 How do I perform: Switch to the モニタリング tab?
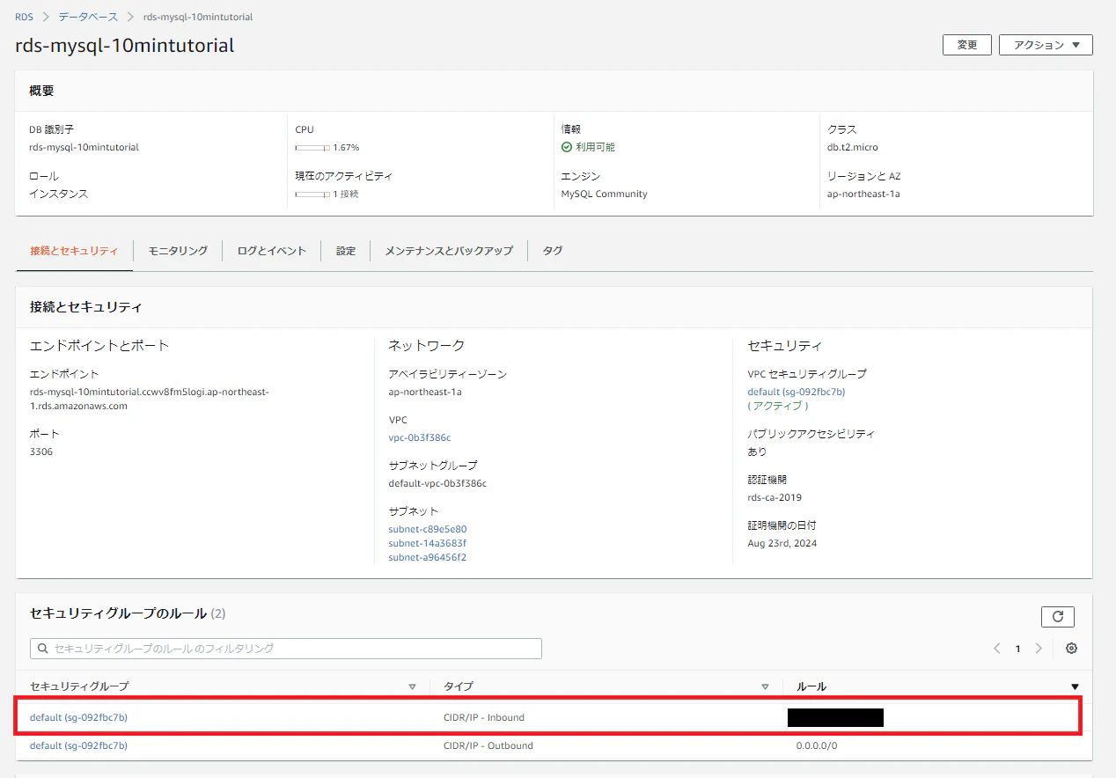pos(178,251)
